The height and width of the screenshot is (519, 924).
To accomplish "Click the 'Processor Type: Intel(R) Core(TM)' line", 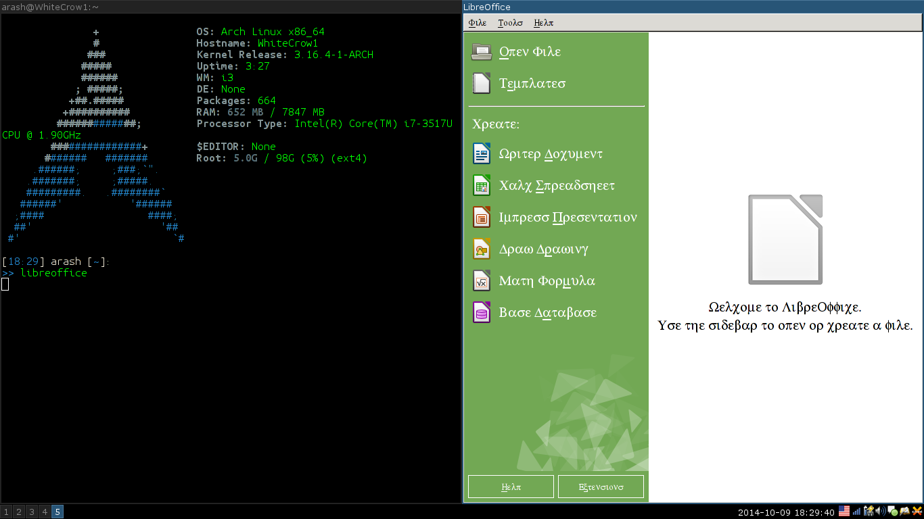I will pyautogui.click(x=324, y=124).
